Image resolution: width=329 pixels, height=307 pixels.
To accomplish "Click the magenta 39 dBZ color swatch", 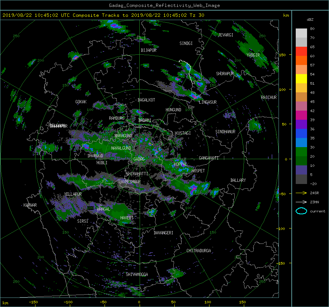I will coord(301,115).
